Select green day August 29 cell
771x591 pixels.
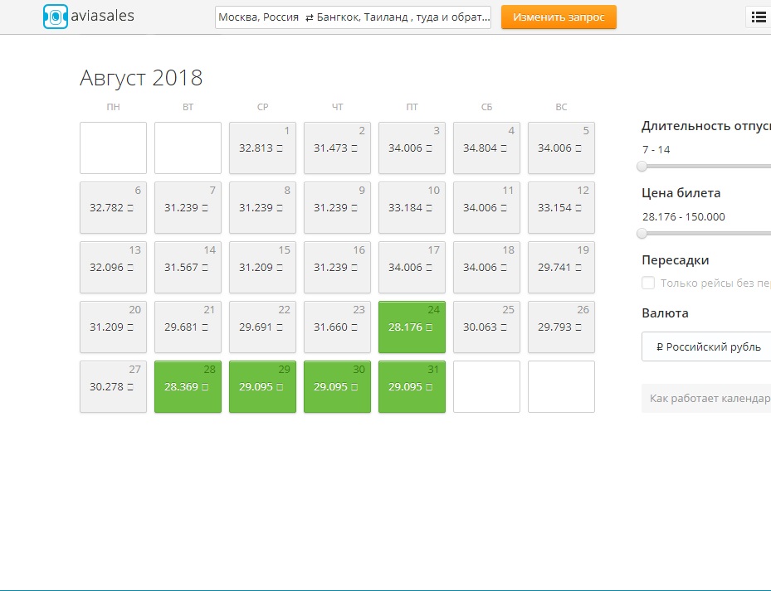pyautogui.click(x=262, y=386)
